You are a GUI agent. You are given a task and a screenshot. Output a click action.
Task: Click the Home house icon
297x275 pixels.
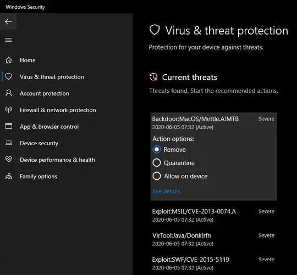click(9, 60)
